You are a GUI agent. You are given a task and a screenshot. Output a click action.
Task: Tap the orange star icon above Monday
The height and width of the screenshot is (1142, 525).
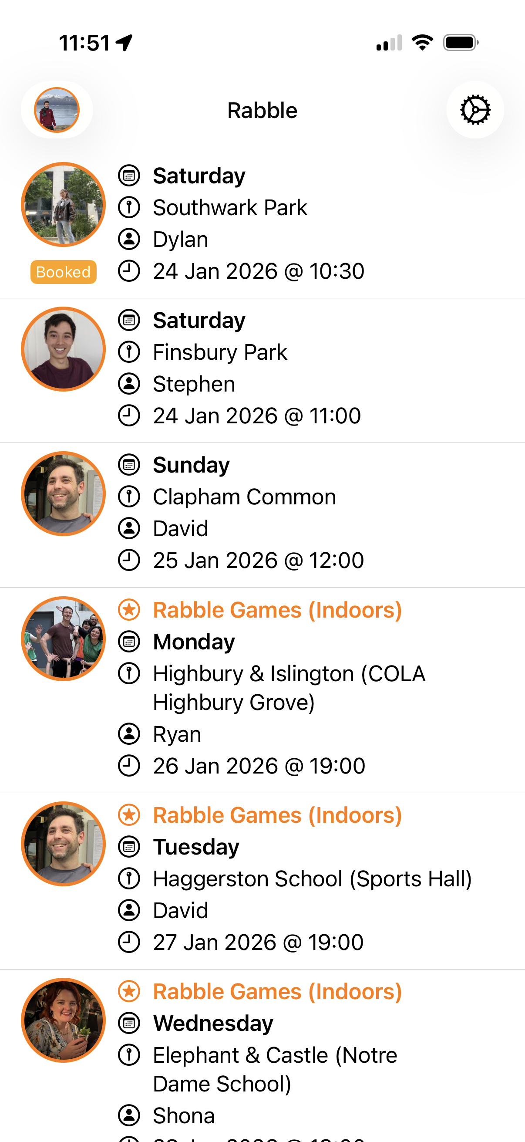point(129,610)
